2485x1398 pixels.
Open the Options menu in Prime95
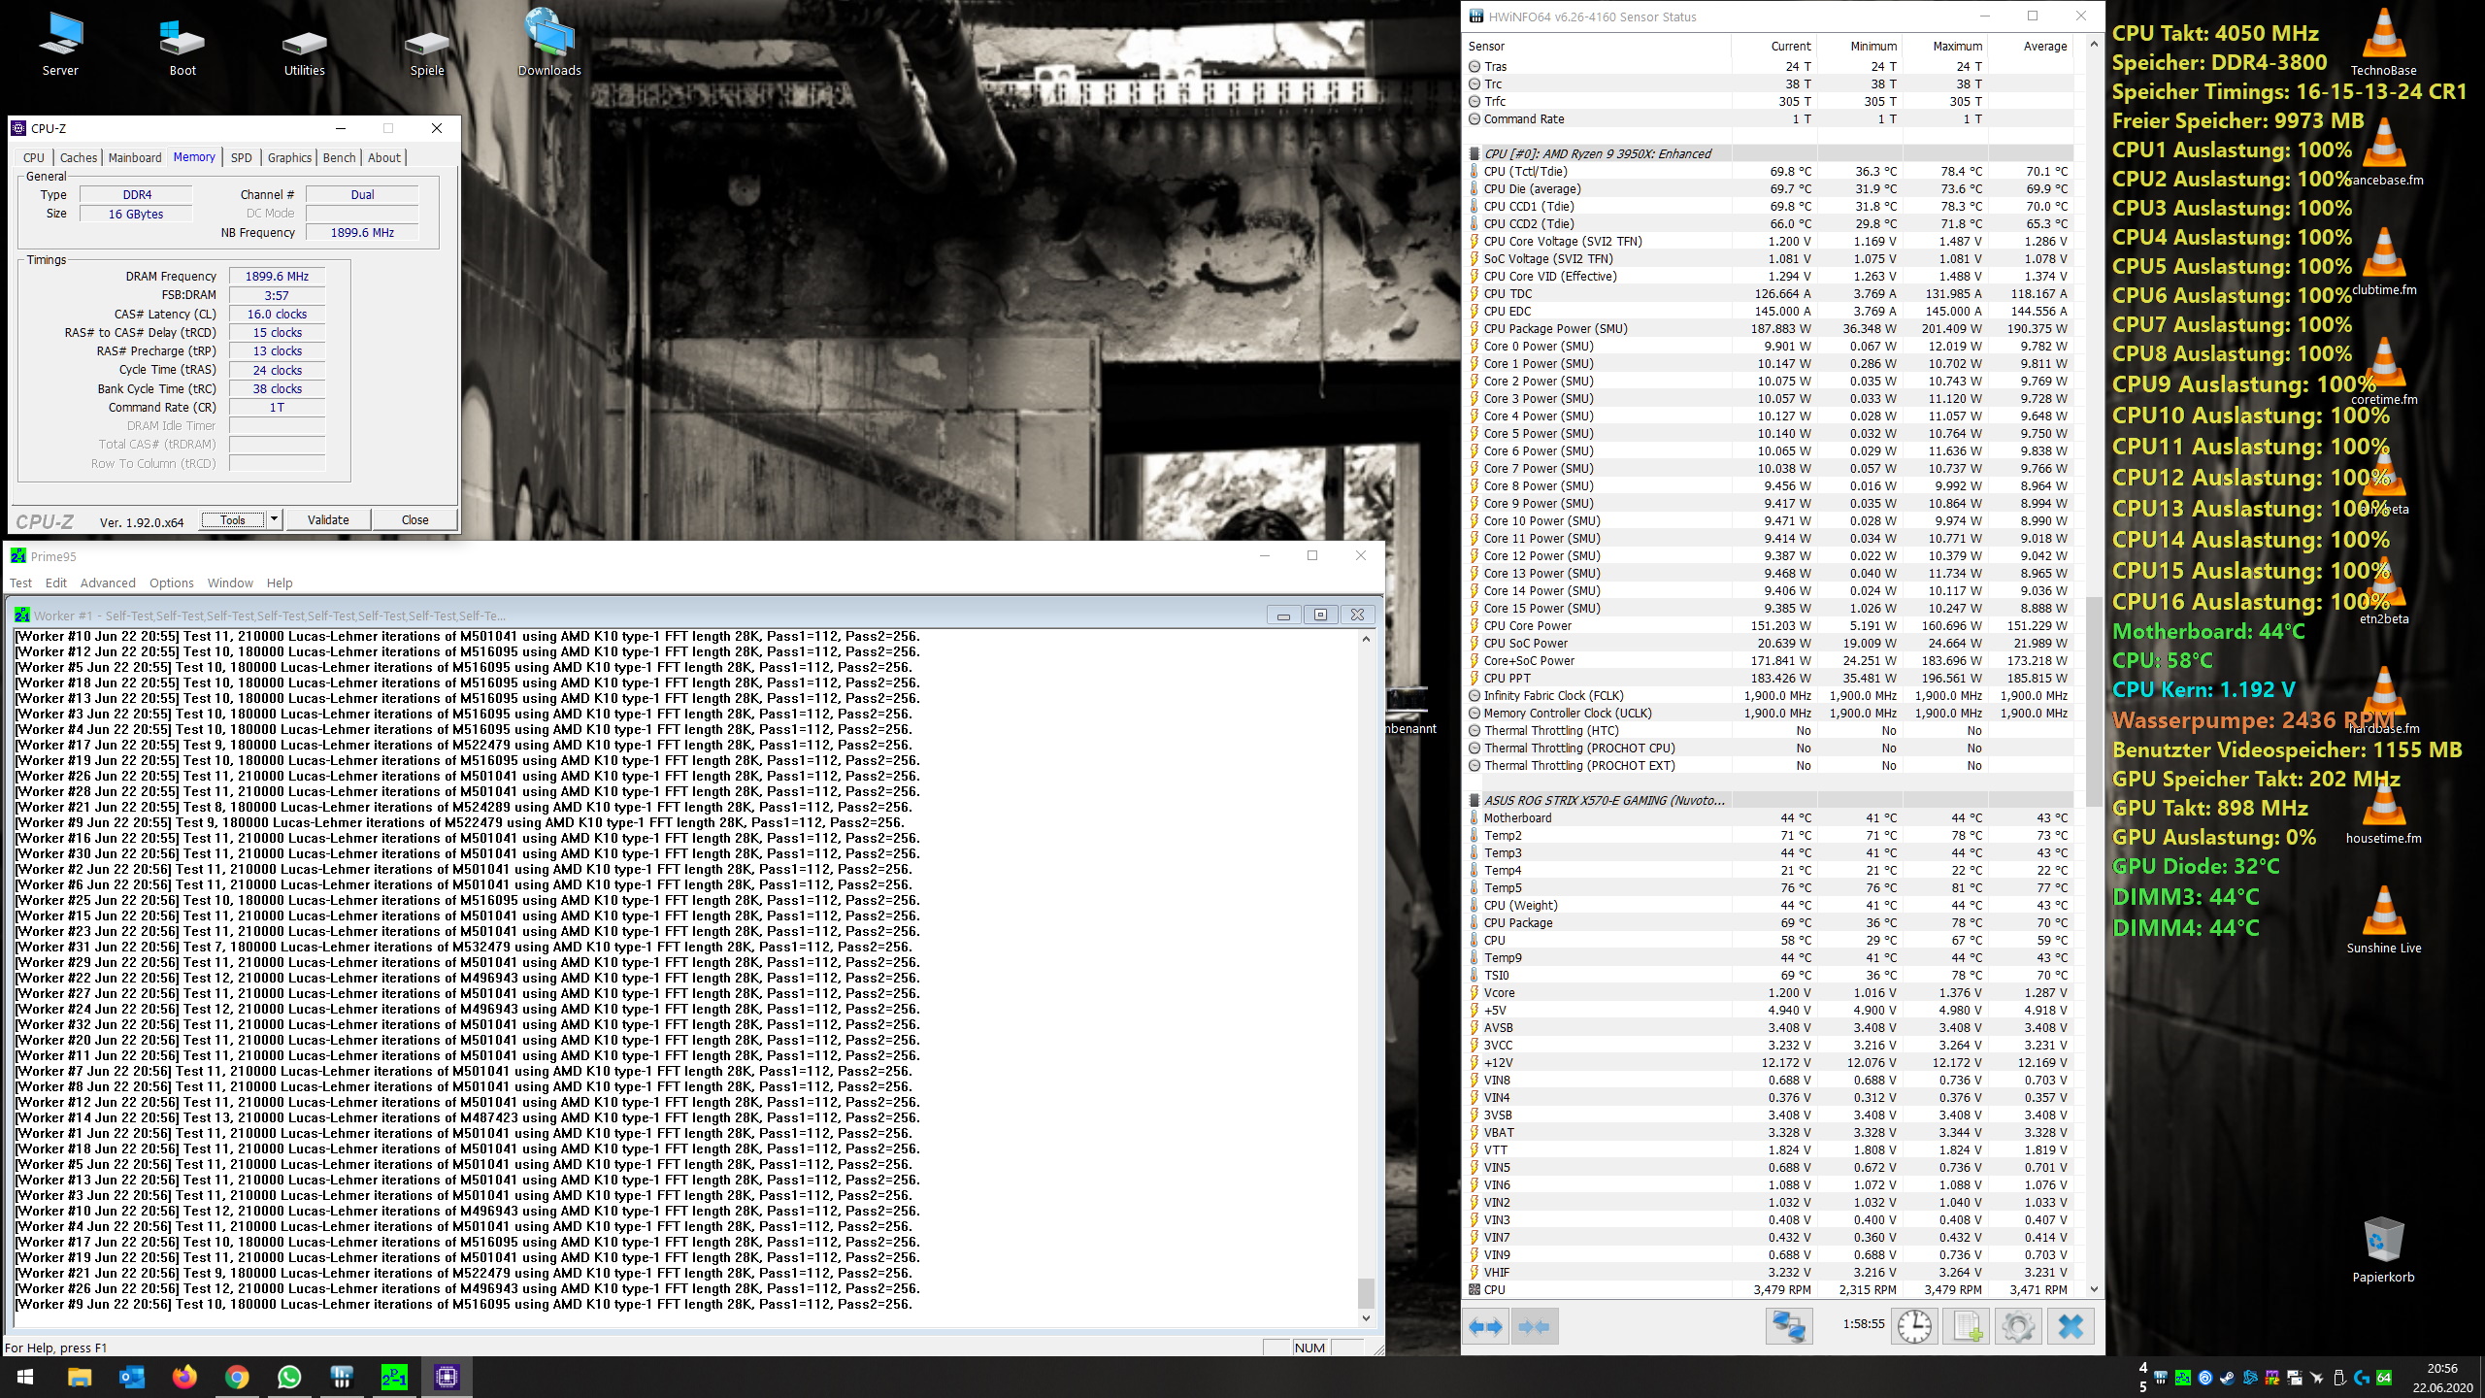[171, 582]
